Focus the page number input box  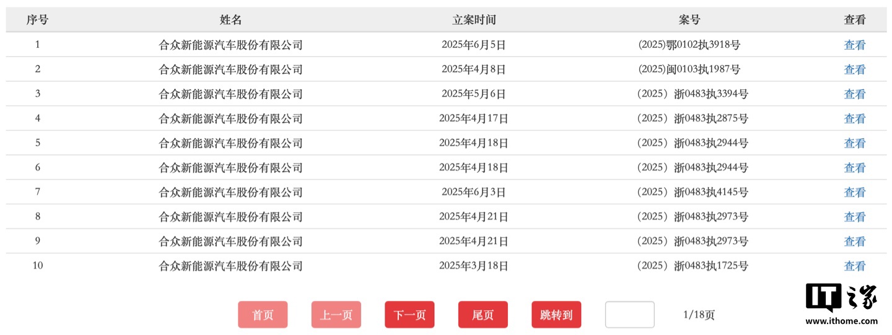coord(629,315)
